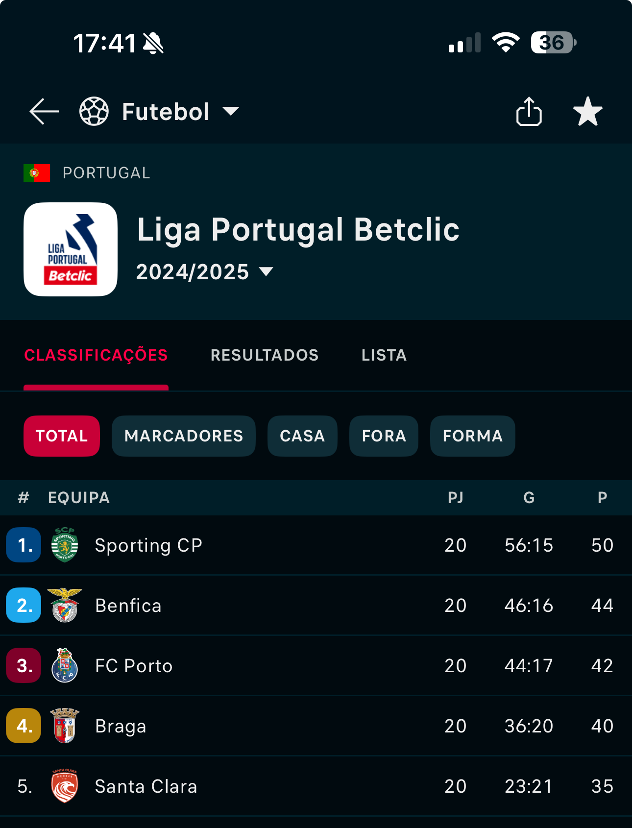The height and width of the screenshot is (828, 632).
Task: Tap the Portugal flag icon
Action: (37, 173)
